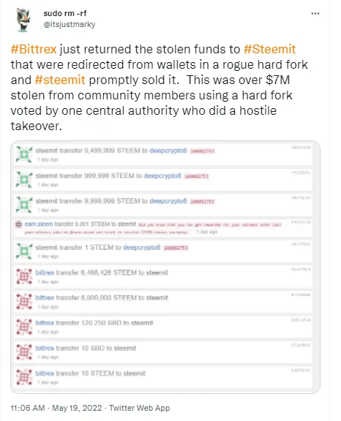Click the steemit avatar beside 9,499,999 STEEM transfer
Image resolution: width=341 pixels, height=421 pixels.
pyautogui.click(x=24, y=154)
